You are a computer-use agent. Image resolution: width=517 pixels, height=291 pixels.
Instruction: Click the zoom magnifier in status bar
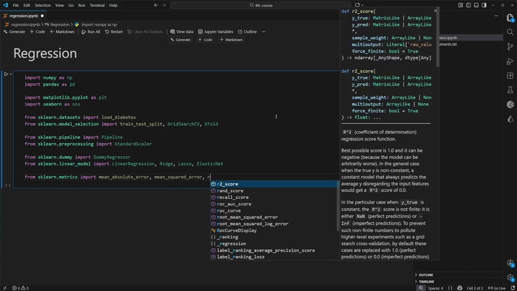click(421, 288)
